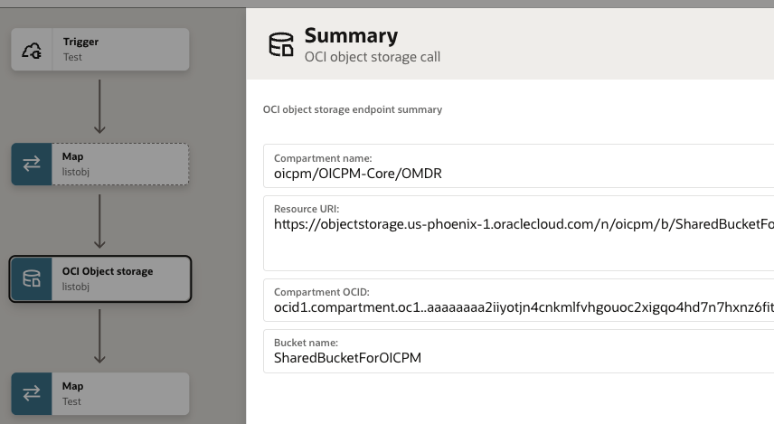This screenshot has height=424, width=774.
Task: Click arrow below OCI Object storage node
Action: pos(99,336)
